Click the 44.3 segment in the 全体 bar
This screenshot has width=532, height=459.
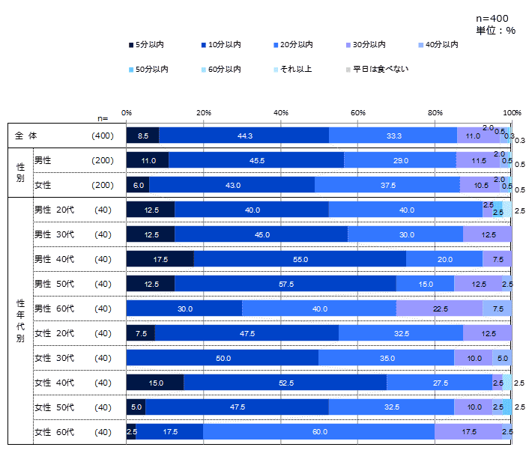pyautogui.click(x=244, y=136)
